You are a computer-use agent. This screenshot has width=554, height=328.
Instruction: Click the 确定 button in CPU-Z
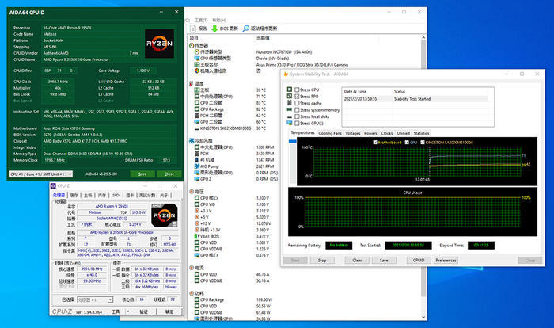(x=169, y=311)
